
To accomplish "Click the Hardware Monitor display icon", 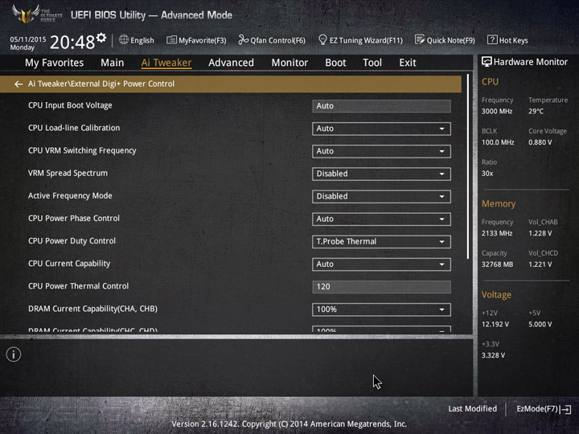I will (487, 62).
